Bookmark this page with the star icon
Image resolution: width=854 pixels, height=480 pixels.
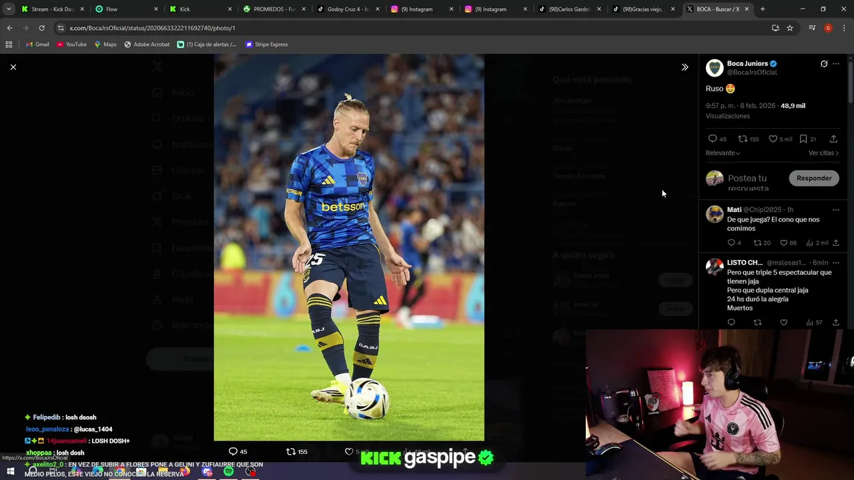click(790, 28)
